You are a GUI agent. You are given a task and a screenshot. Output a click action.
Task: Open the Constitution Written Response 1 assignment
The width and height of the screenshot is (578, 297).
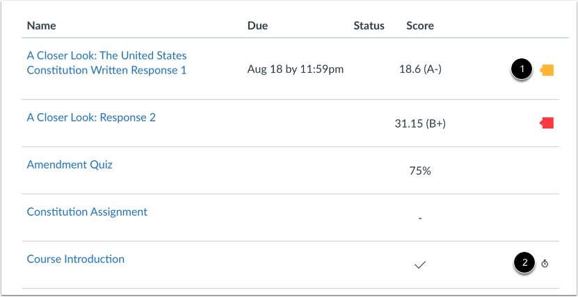click(x=106, y=63)
